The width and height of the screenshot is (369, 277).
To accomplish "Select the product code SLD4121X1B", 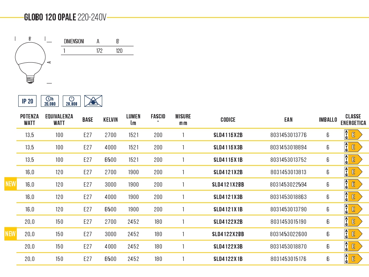I will pyautogui.click(x=228, y=209).
